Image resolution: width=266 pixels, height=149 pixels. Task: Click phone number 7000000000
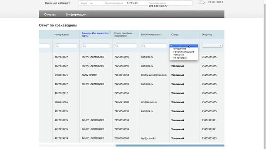[x=122, y=138]
